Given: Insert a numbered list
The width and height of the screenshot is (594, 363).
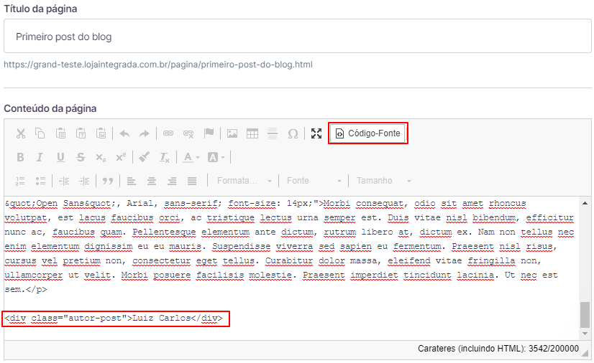Looking at the screenshot, I should pos(20,181).
